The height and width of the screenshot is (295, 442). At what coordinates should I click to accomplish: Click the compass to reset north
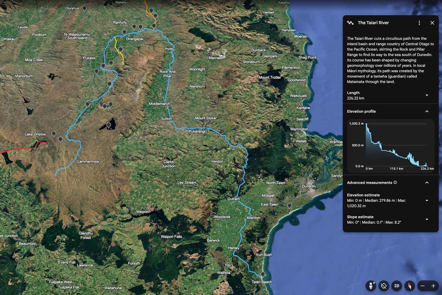coord(409,286)
